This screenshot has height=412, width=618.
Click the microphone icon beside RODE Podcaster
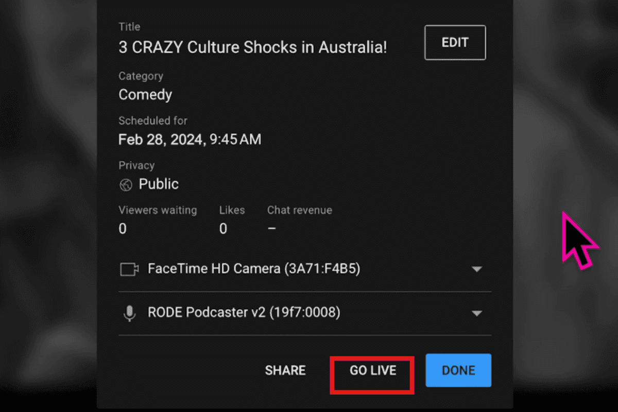pos(129,312)
